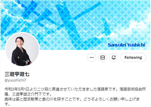The image size is (151, 107).
Task: Turn on notifications with the bell icon
Action: tap(114, 57)
